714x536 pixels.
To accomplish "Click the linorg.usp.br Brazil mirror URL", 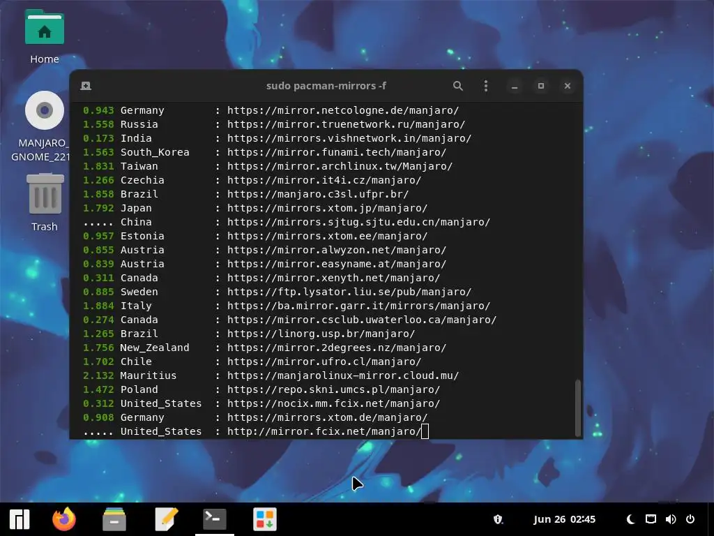I will (x=321, y=334).
